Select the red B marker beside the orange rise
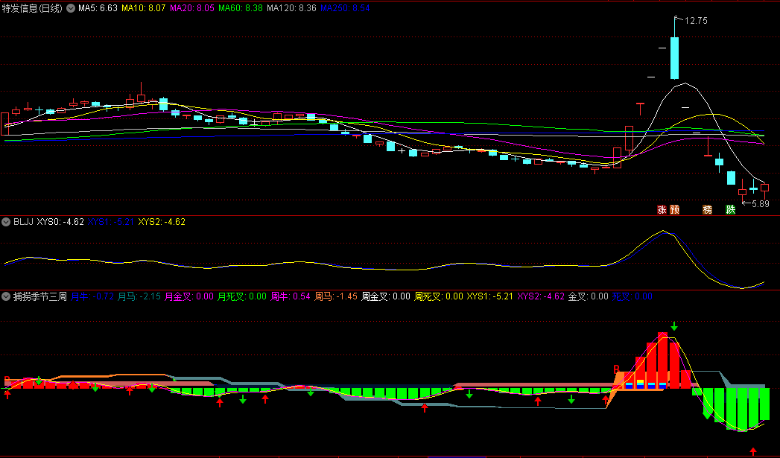 coord(616,369)
